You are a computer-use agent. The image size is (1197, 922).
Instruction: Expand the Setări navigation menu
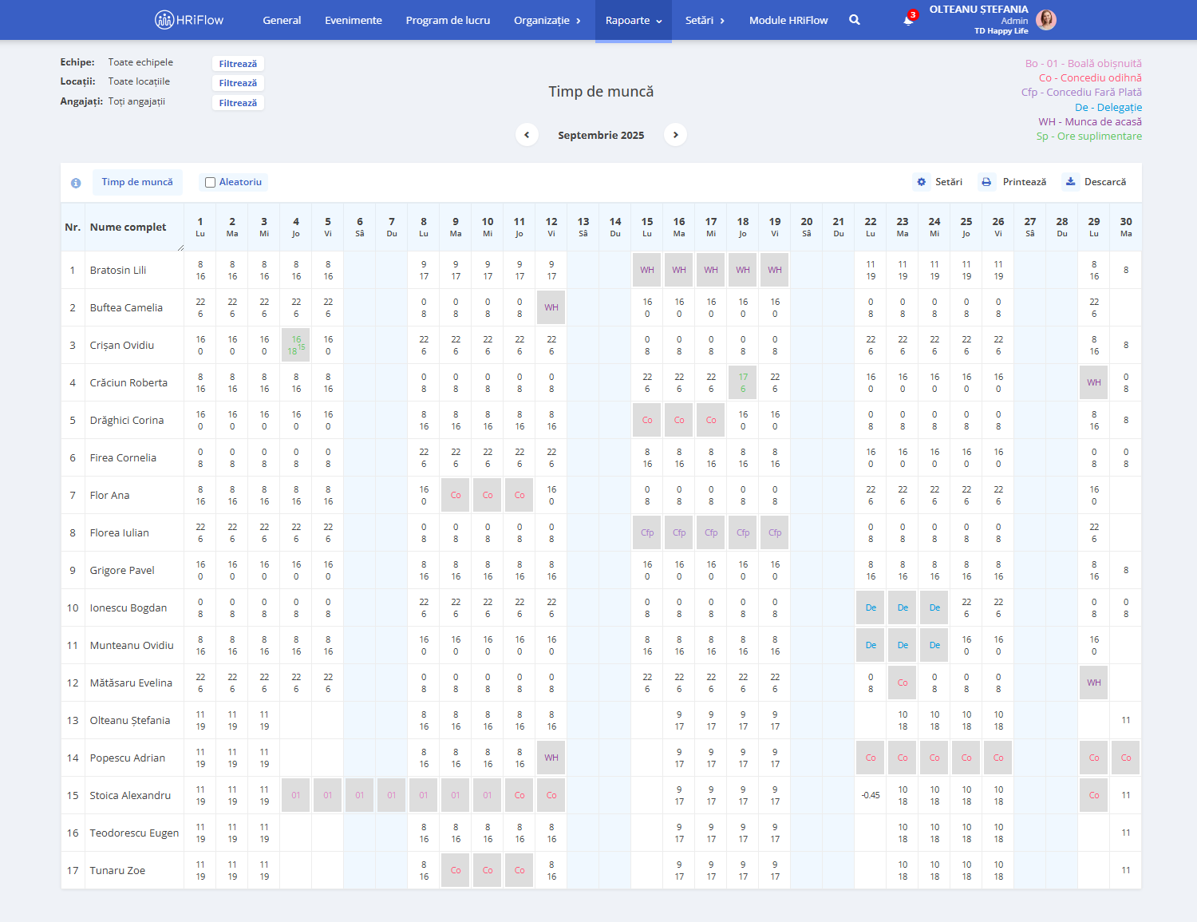click(x=705, y=20)
